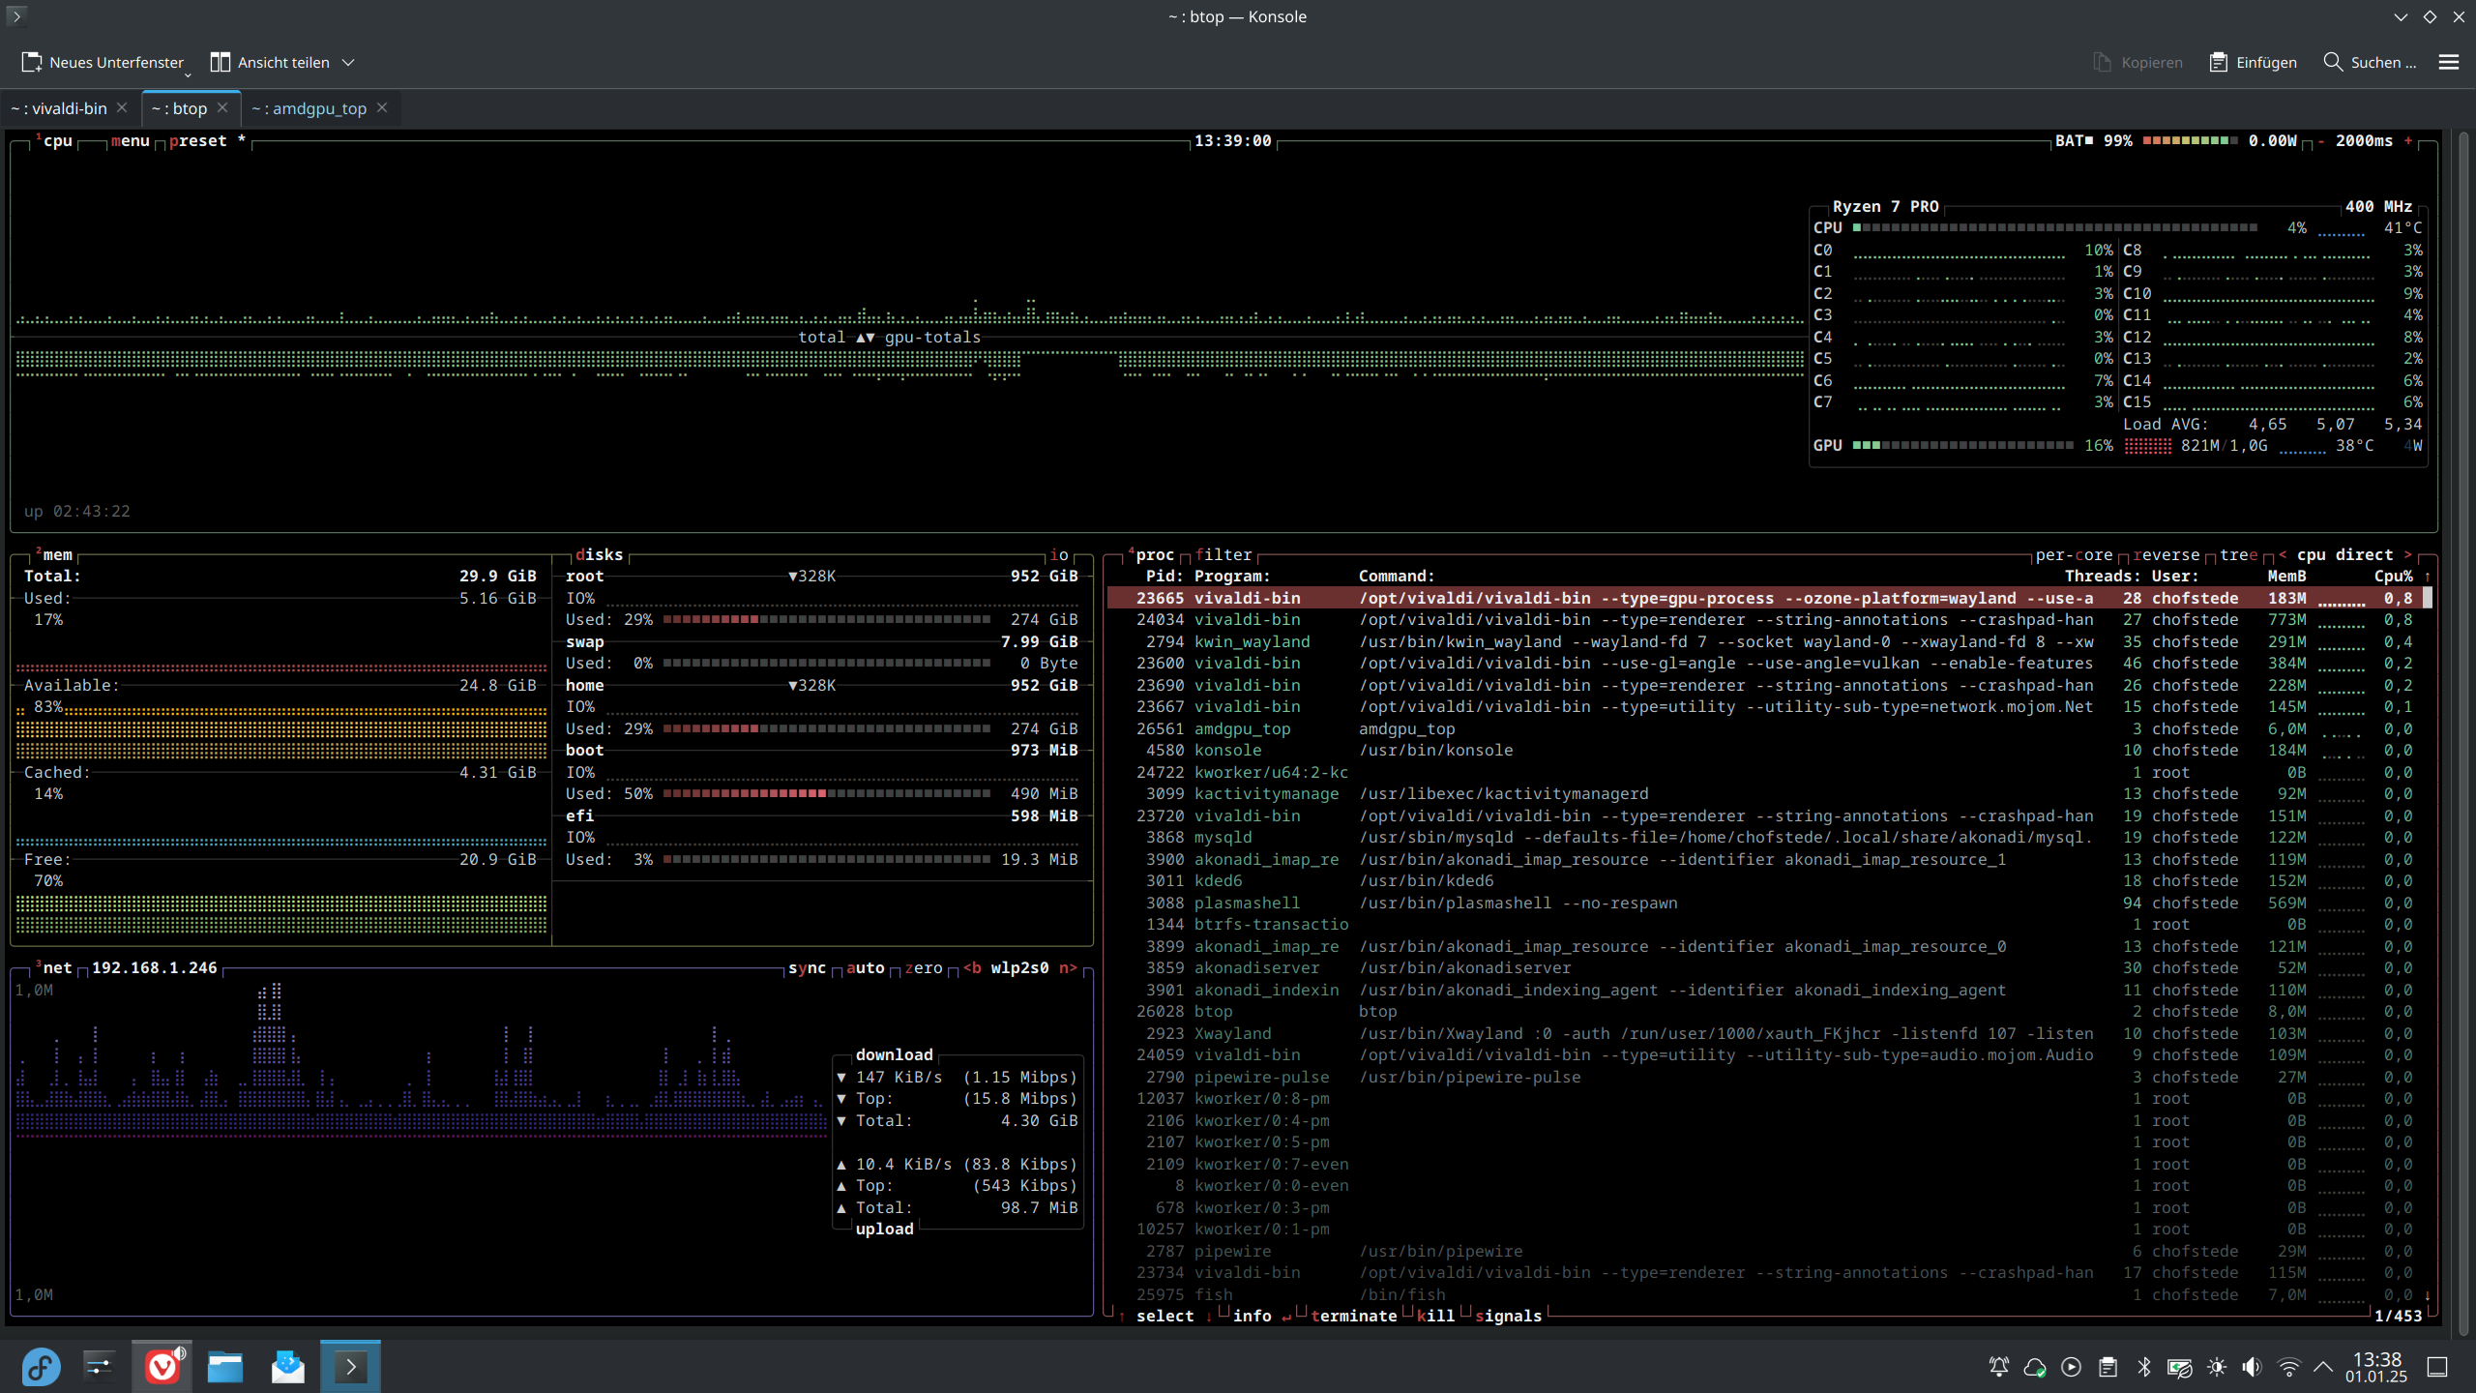2476x1393 pixels.
Task: Click the Vivaldi browser taskbar icon
Action: (x=162, y=1366)
